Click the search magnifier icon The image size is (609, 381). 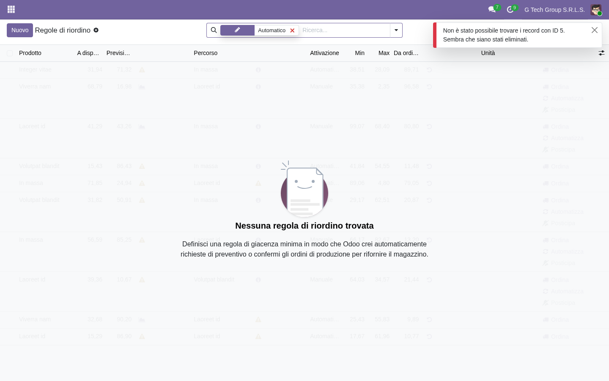point(214,30)
